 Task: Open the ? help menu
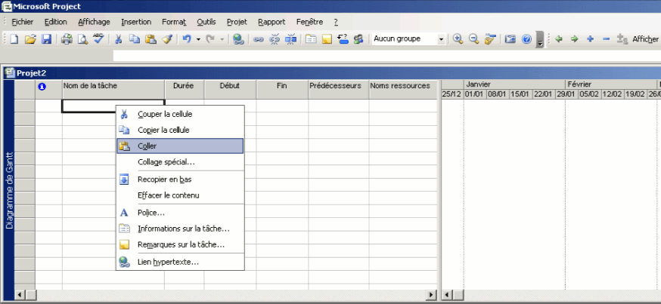[x=336, y=22]
